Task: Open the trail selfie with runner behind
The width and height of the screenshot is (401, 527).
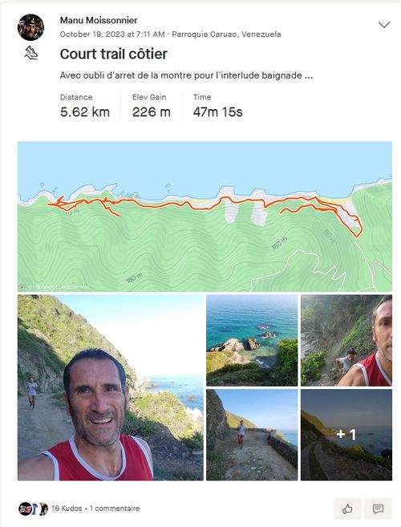Action: click(346, 340)
